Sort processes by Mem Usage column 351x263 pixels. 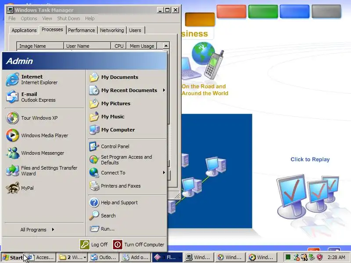142,46
